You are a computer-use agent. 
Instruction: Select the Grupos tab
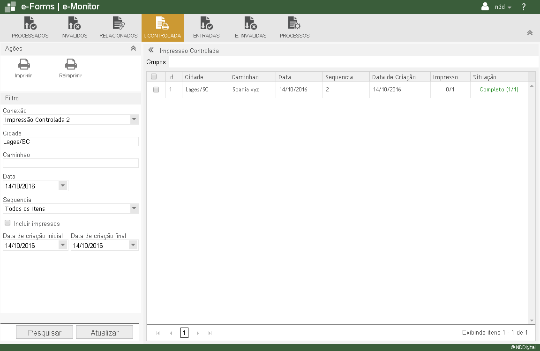(x=156, y=62)
